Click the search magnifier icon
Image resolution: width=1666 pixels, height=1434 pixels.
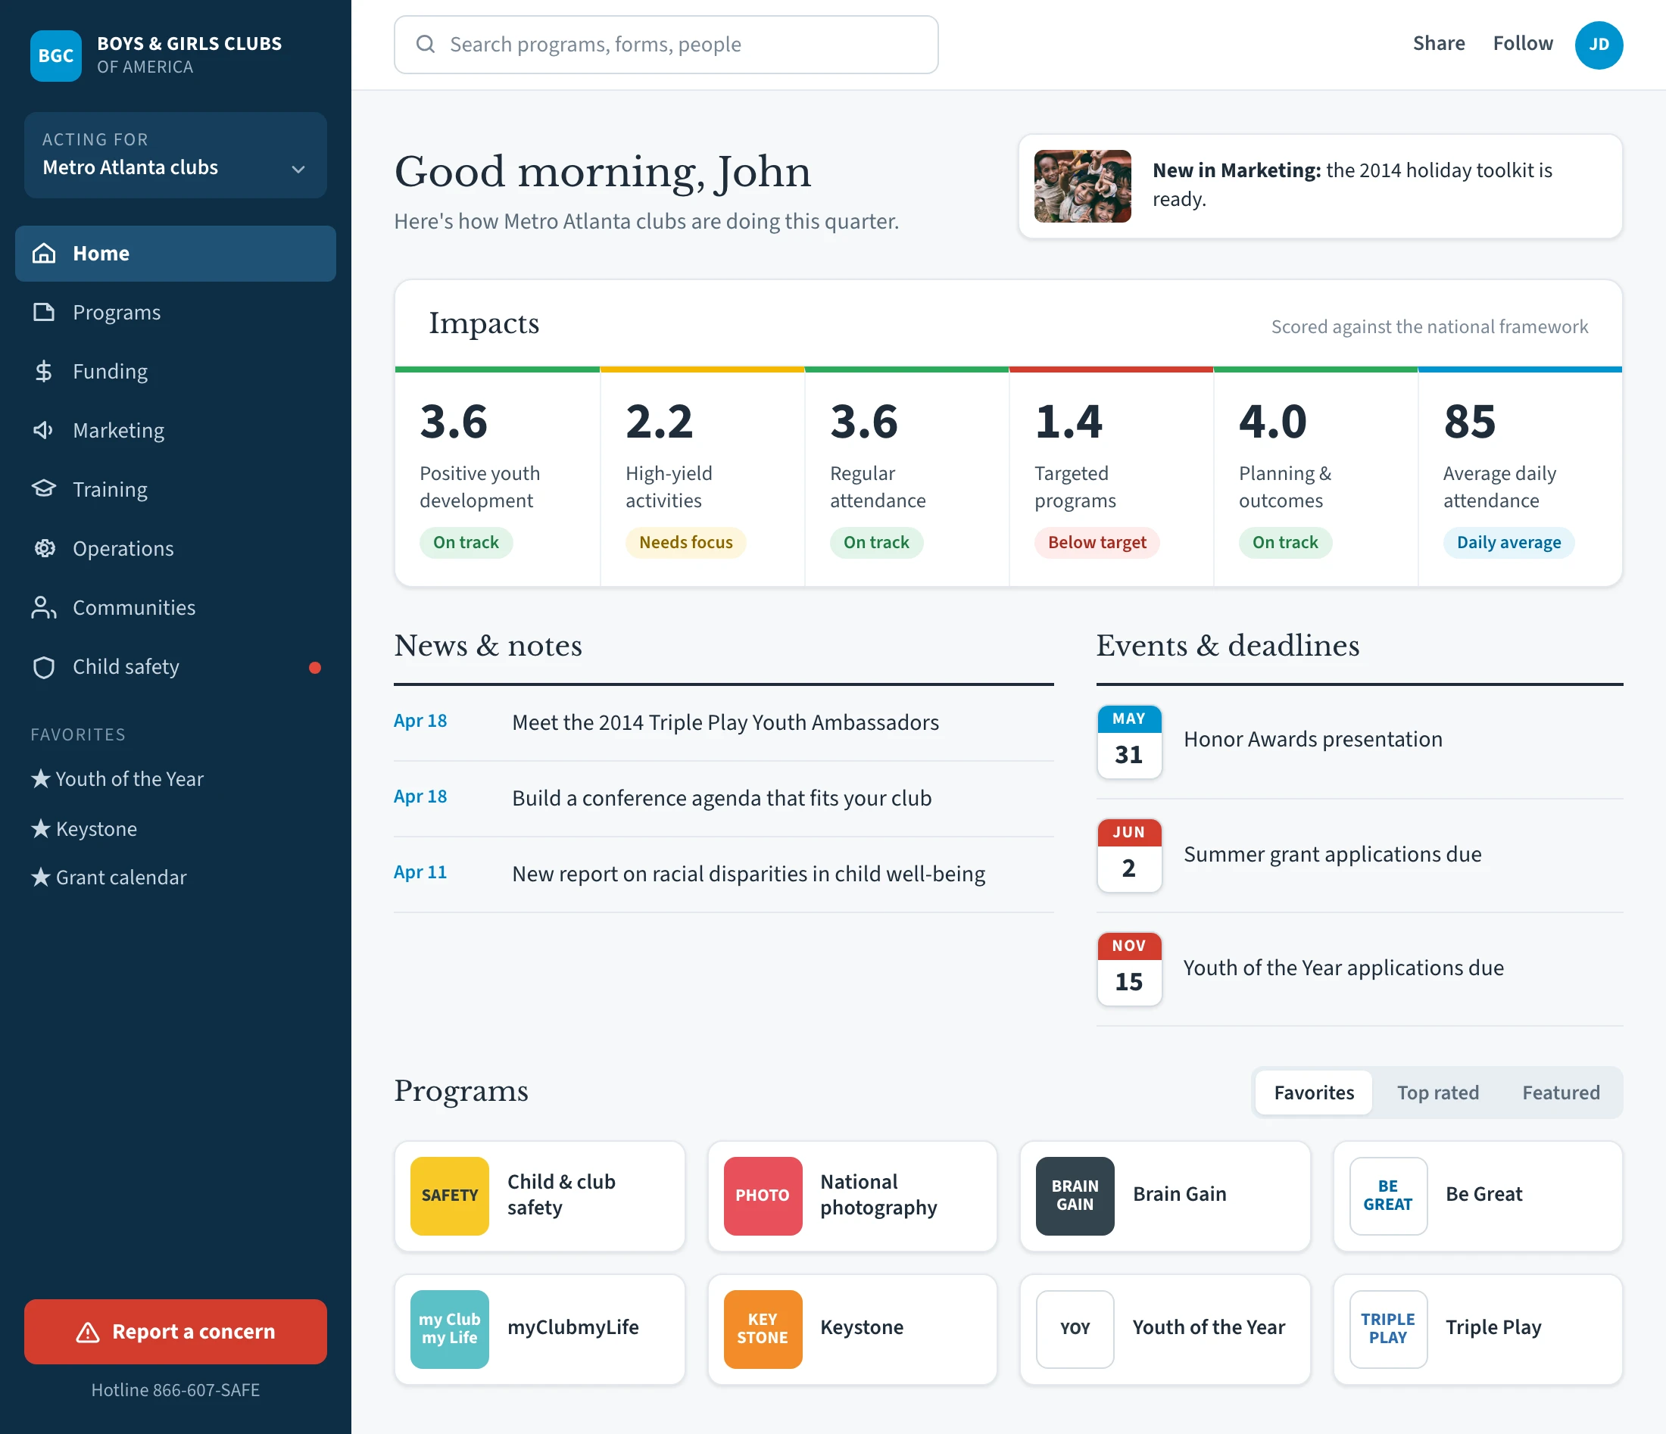[x=426, y=44]
